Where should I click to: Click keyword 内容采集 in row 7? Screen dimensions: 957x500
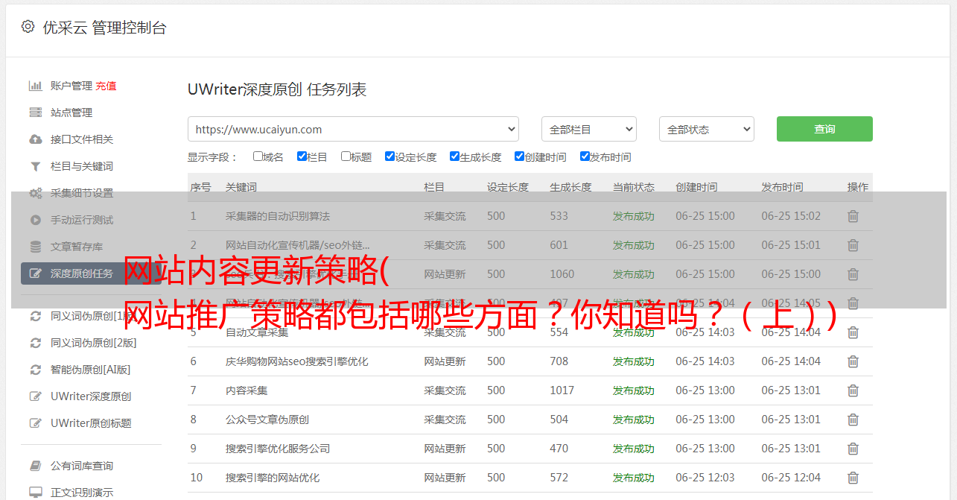coord(247,390)
